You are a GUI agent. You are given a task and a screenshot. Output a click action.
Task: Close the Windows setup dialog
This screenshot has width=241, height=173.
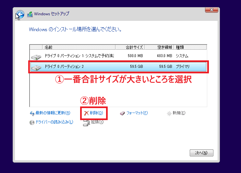point(211,10)
